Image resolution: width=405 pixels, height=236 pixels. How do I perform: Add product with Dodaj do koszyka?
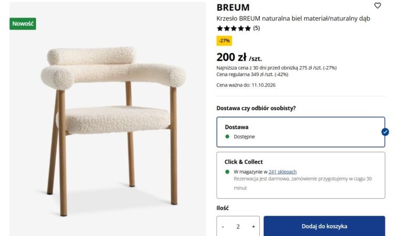point(324,226)
